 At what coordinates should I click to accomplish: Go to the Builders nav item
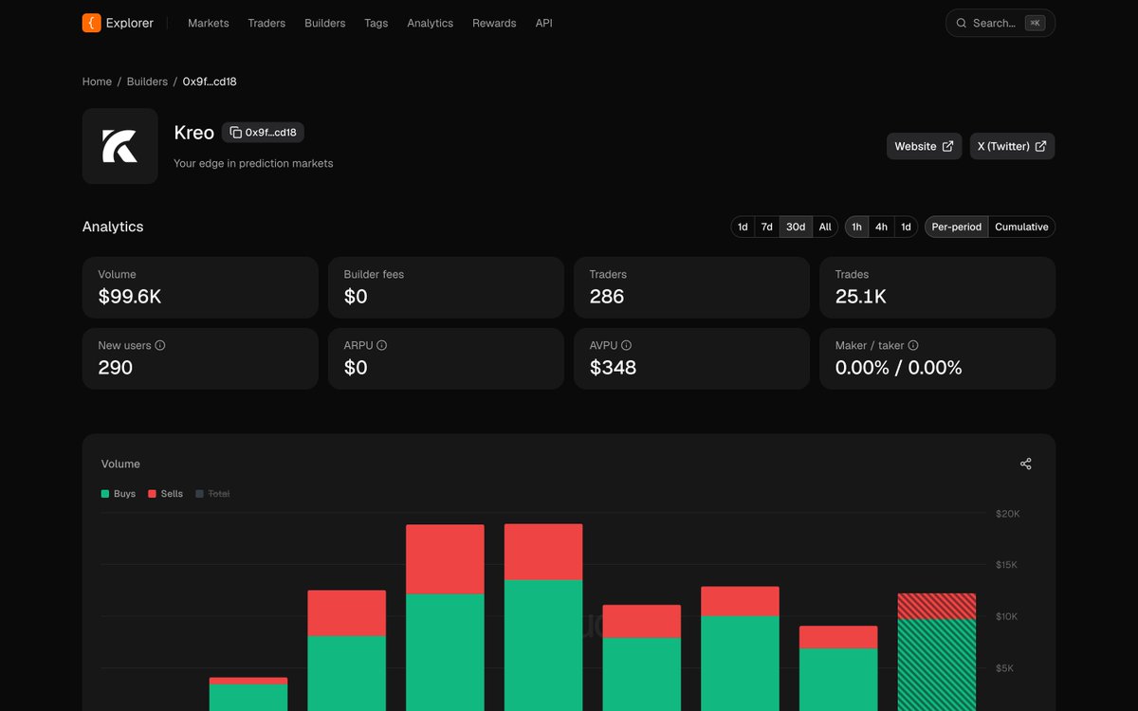point(324,23)
